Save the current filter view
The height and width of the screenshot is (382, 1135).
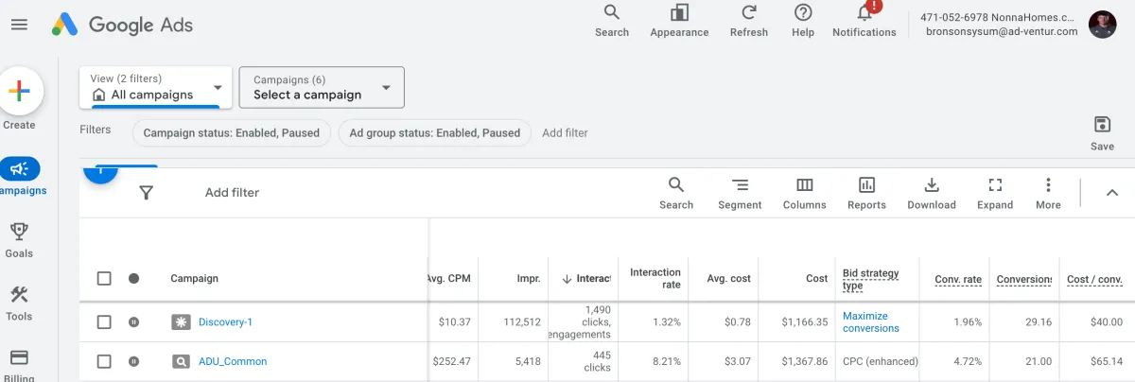click(x=1102, y=133)
